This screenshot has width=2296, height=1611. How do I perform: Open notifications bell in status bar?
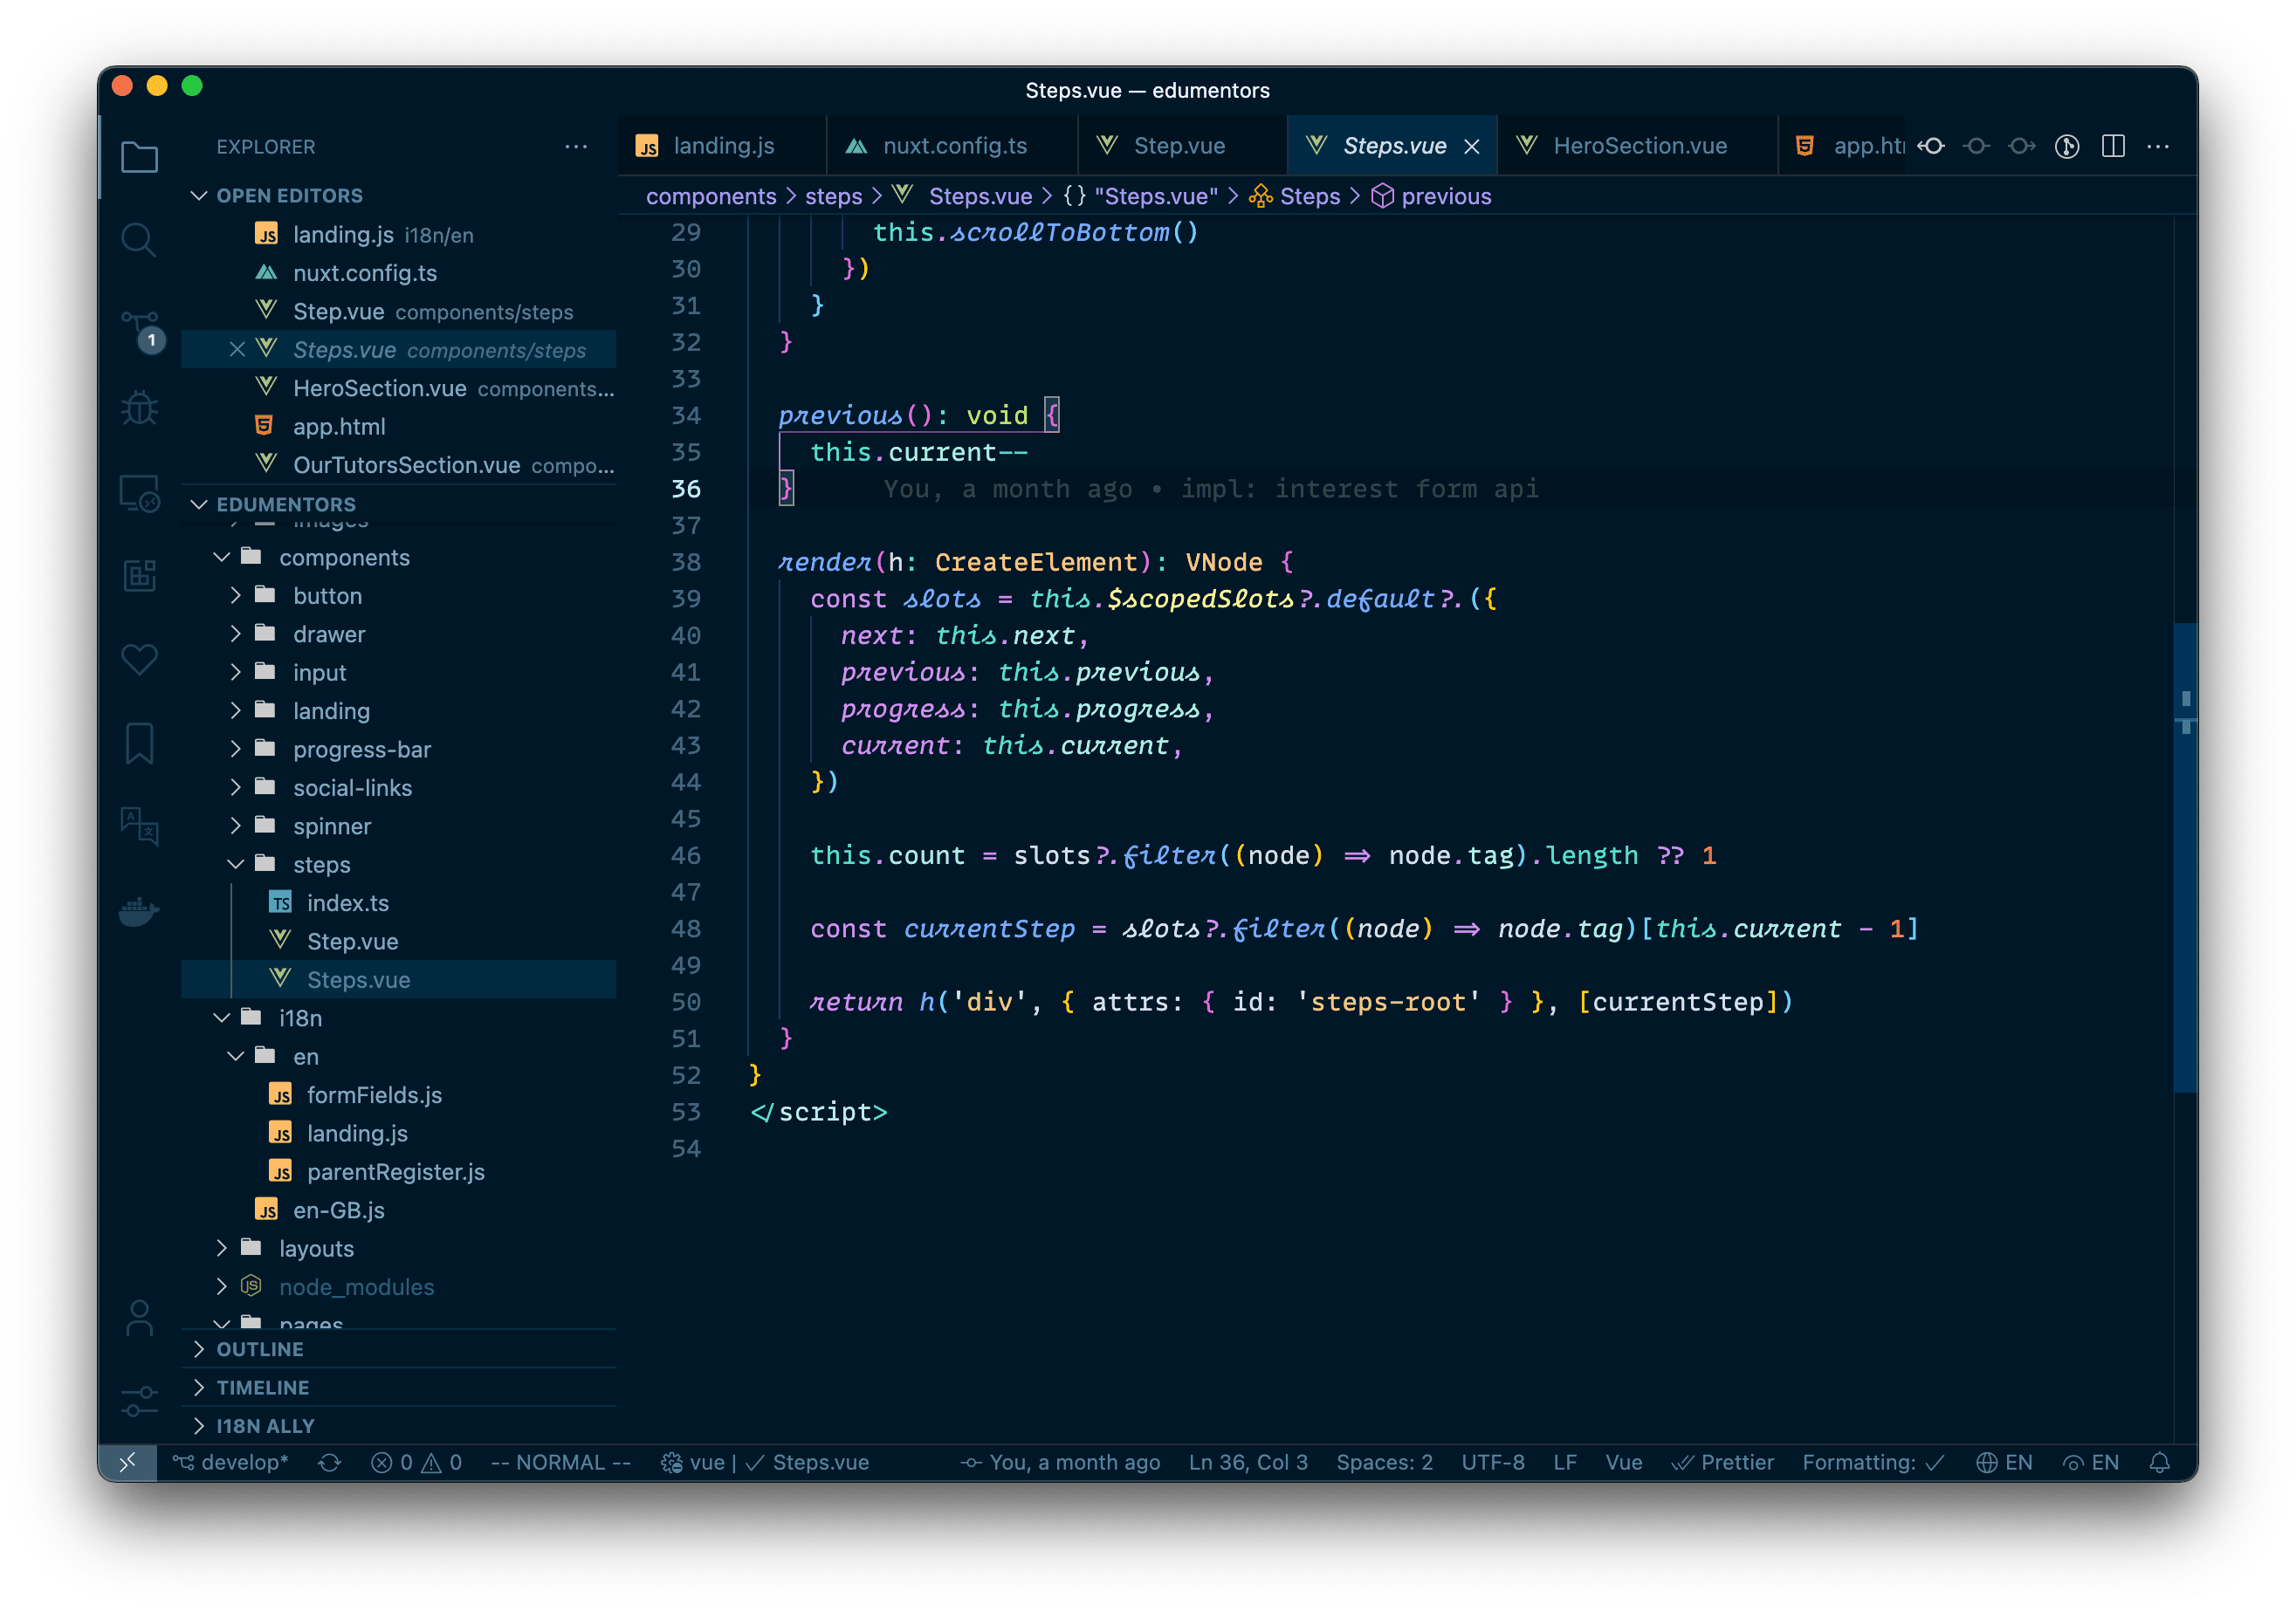click(2159, 1462)
